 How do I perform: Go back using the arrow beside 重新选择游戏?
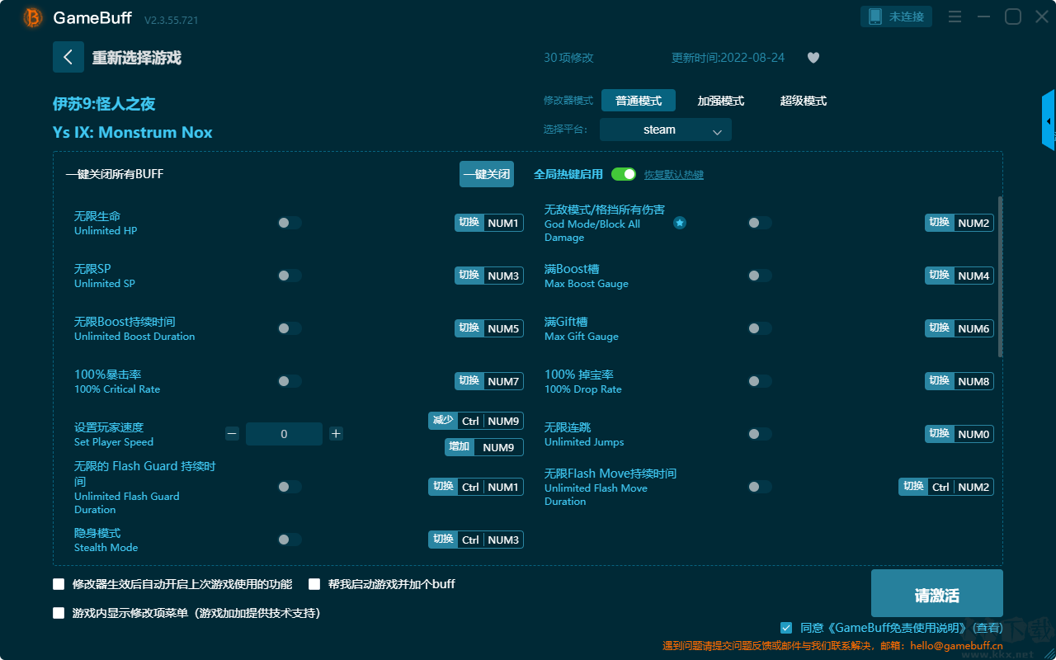click(68, 57)
